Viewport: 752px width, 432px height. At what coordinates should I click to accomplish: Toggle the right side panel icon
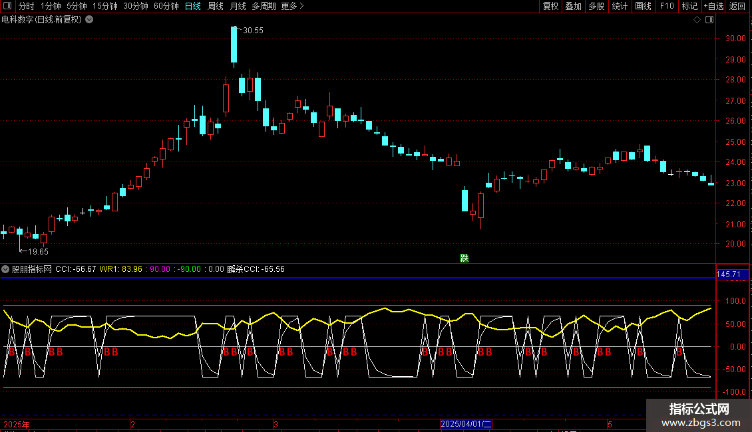[x=709, y=20]
